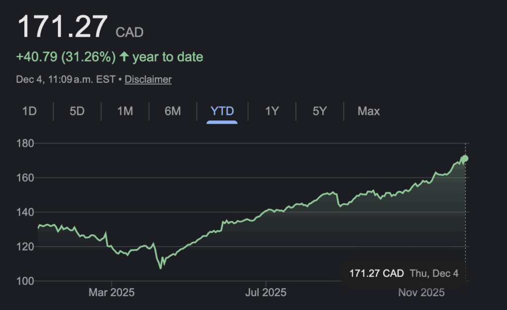Image resolution: width=507 pixels, height=310 pixels.
Task: Show the 1M price history
Action: 125,111
